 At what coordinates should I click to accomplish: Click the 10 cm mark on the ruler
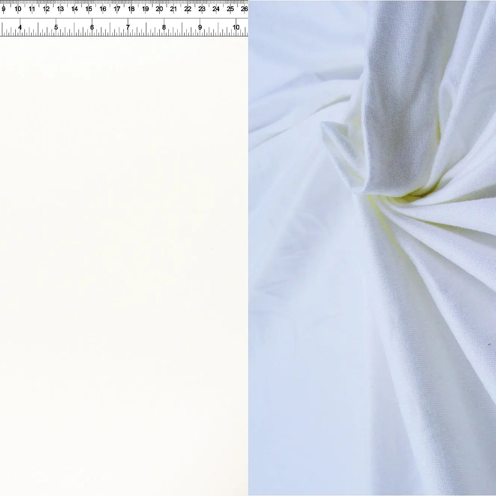[x=18, y=9]
